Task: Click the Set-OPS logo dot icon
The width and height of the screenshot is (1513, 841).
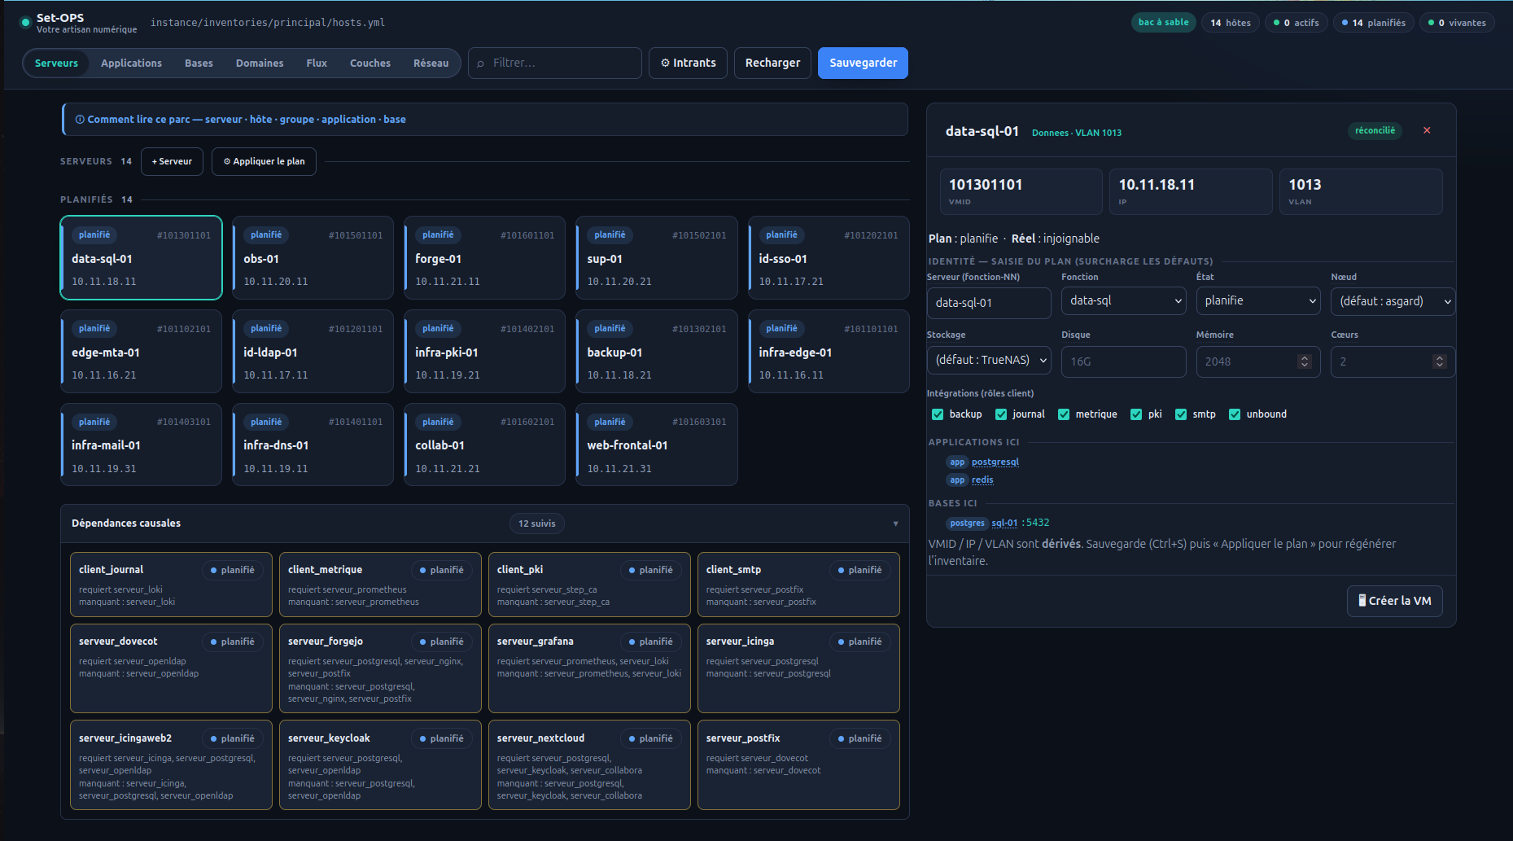Action: coord(25,22)
